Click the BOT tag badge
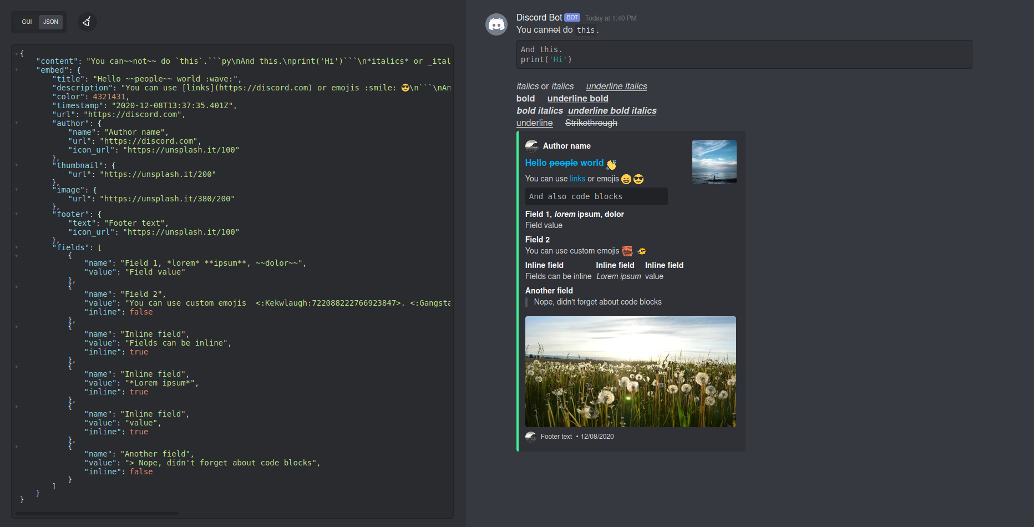Screen dimensions: 1034x527 (x=572, y=18)
